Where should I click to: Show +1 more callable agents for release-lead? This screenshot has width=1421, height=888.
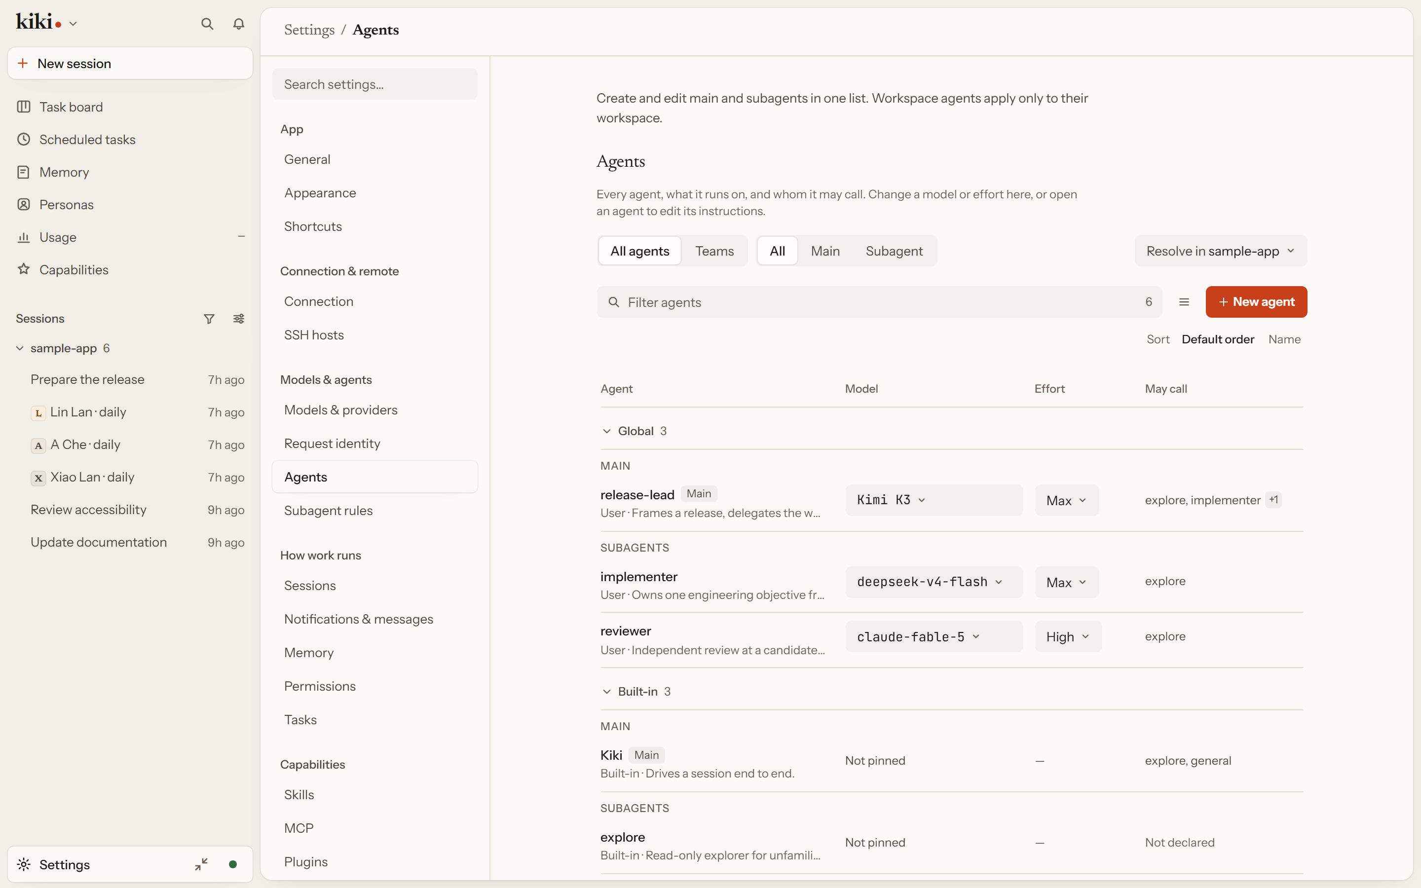(1273, 500)
